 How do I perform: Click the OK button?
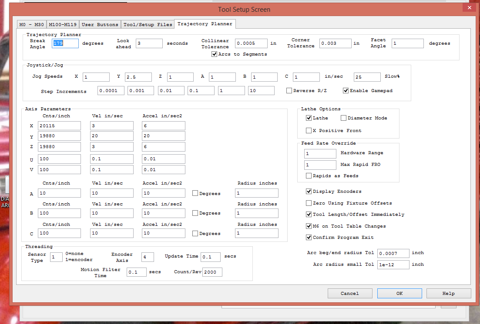(x=399, y=294)
